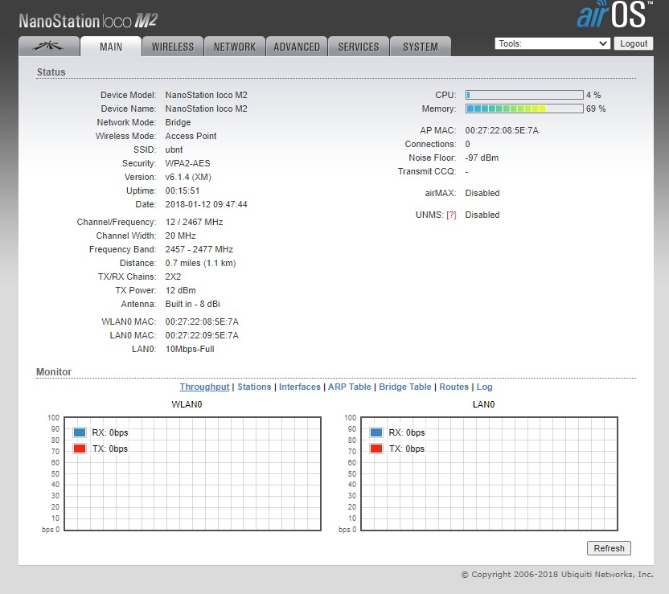Click the LAN0 throughput graph
The width and height of the screenshot is (669, 594).
coord(489,473)
